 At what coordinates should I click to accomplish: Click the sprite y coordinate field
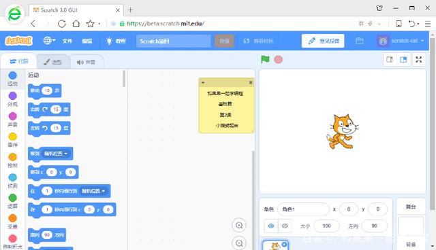[x=377, y=209]
